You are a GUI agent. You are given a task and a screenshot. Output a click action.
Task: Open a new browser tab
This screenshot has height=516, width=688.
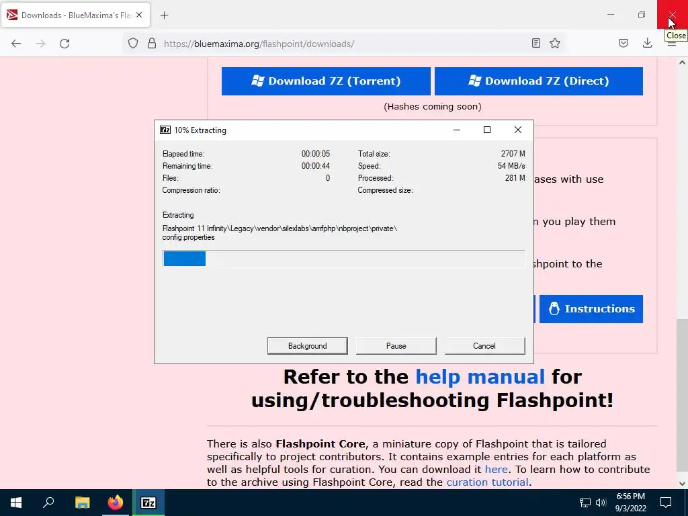point(164,15)
